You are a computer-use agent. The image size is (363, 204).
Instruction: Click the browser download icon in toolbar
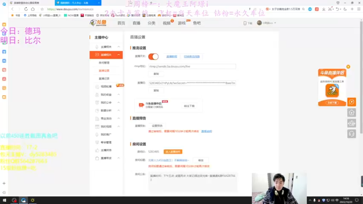click(324, 9)
